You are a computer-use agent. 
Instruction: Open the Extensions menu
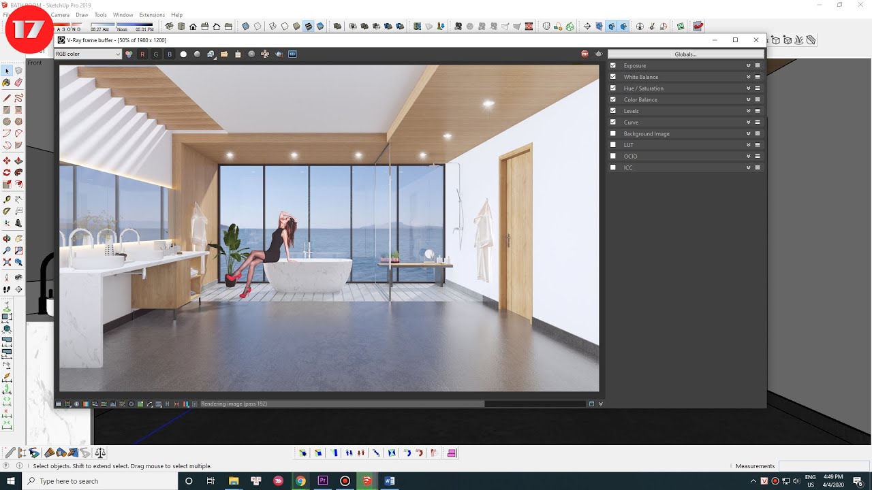tap(152, 14)
